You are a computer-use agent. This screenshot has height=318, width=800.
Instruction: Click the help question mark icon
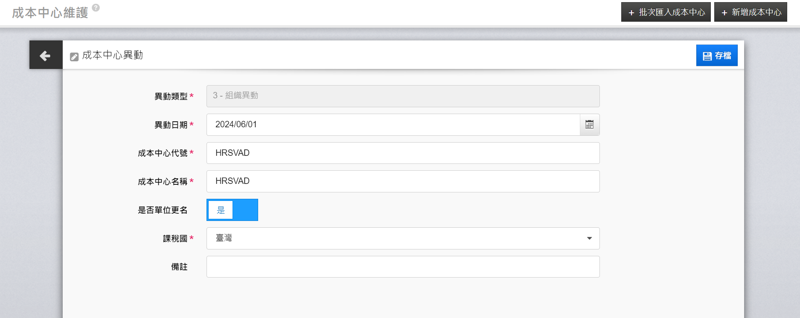(96, 7)
